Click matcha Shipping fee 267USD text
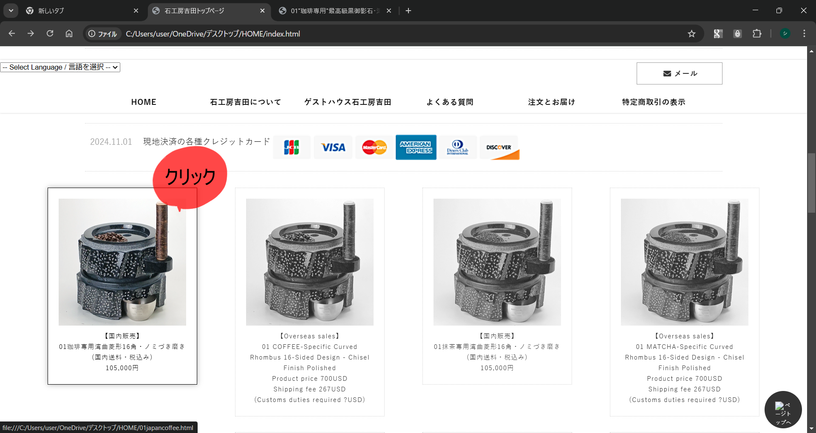816x433 pixels. click(x=685, y=389)
